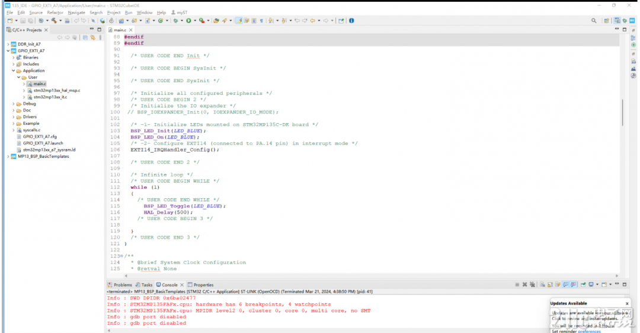Viewport: 640px width, 333px height.
Task: Click the Display Selected Console monitor icon
Action: [x=591, y=284]
